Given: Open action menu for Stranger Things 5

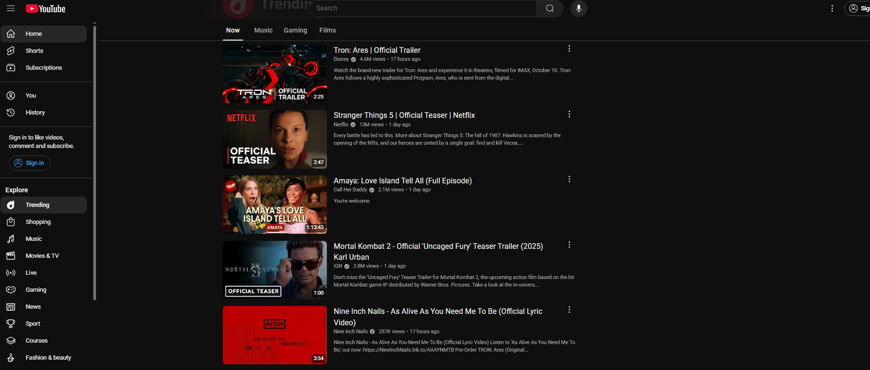Looking at the screenshot, I should pos(569,114).
